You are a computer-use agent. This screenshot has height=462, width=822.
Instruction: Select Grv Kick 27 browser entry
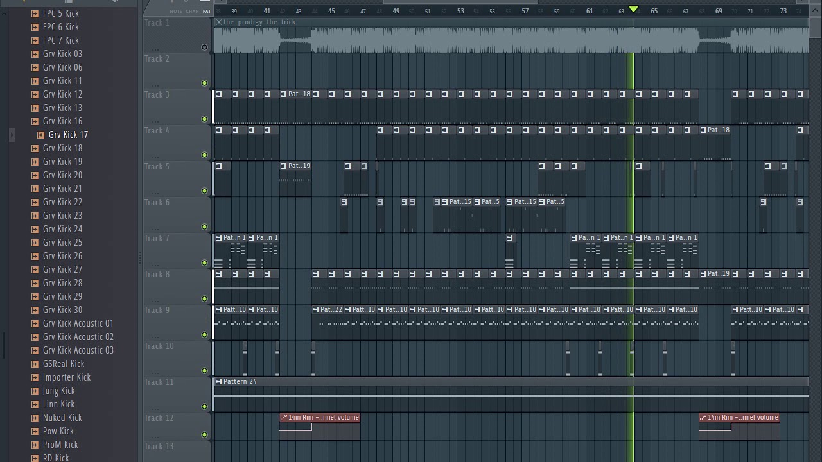[62, 269]
